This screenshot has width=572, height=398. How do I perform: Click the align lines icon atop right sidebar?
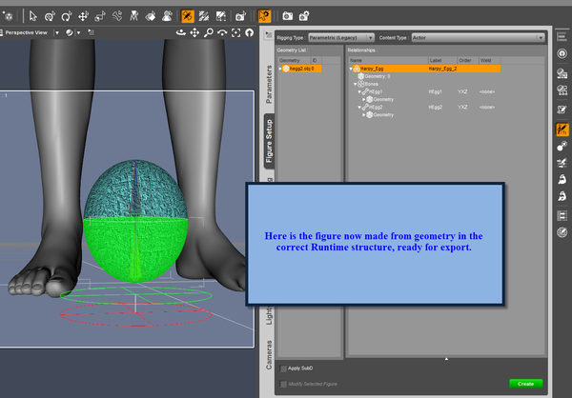[x=562, y=36]
